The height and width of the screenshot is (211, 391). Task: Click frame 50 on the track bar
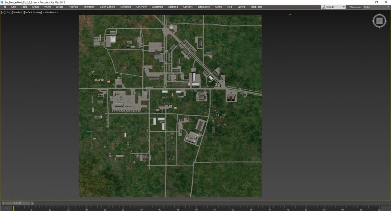(196, 209)
